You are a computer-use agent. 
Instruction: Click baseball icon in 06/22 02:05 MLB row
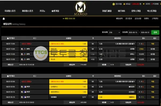(x=22, y=87)
